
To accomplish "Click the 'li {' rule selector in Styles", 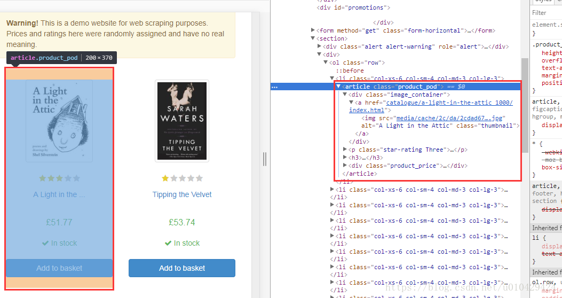I will click(x=539, y=238).
